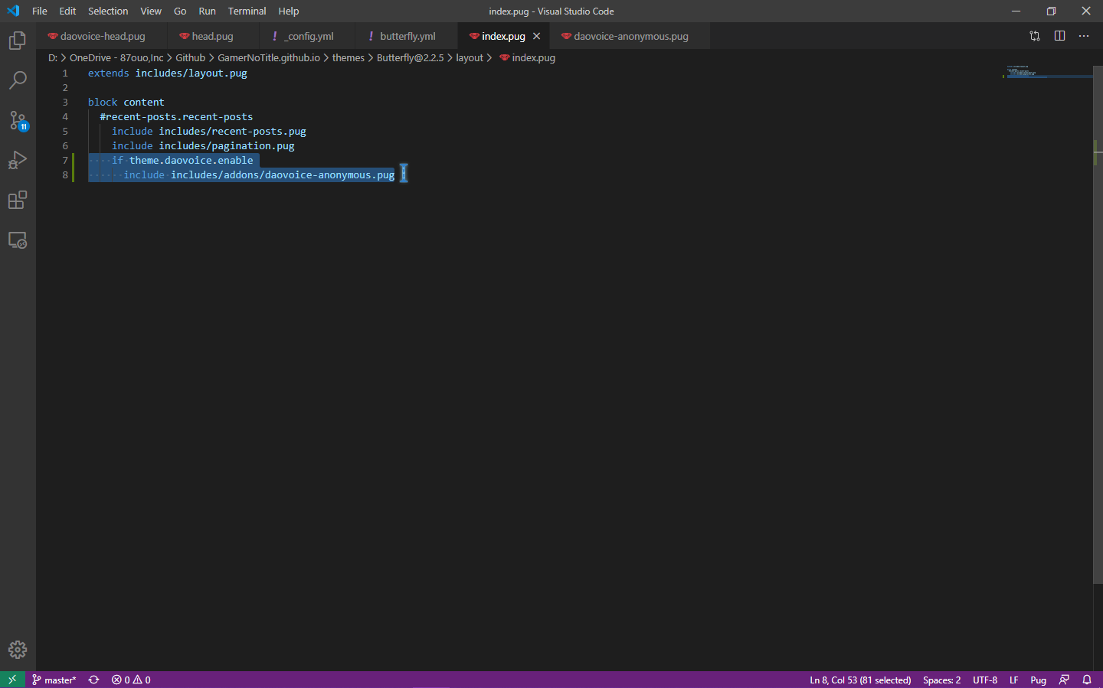Image resolution: width=1103 pixels, height=688 pixels.
Task: Click the feedback icon in status bar
Action: [1064, 680]
